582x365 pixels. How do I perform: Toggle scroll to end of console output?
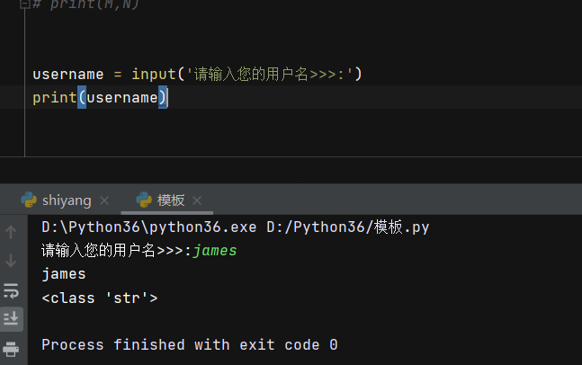pyautogui.click(x=11, y=317)
